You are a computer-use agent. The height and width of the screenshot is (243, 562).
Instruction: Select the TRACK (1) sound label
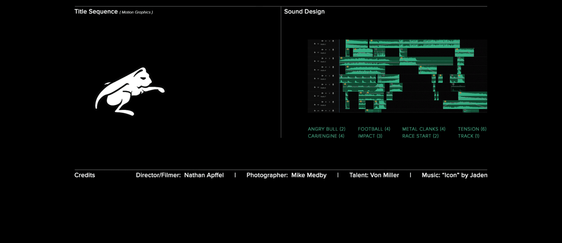pyautogui.click(x=469, y=136)
